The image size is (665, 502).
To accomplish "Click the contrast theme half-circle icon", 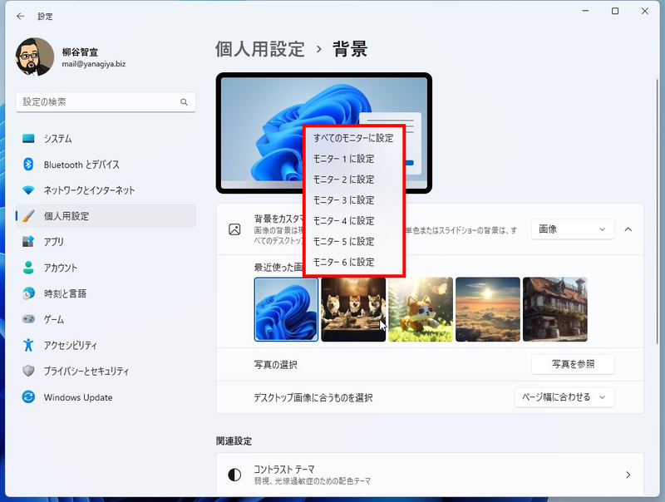I will pos(234,475).
